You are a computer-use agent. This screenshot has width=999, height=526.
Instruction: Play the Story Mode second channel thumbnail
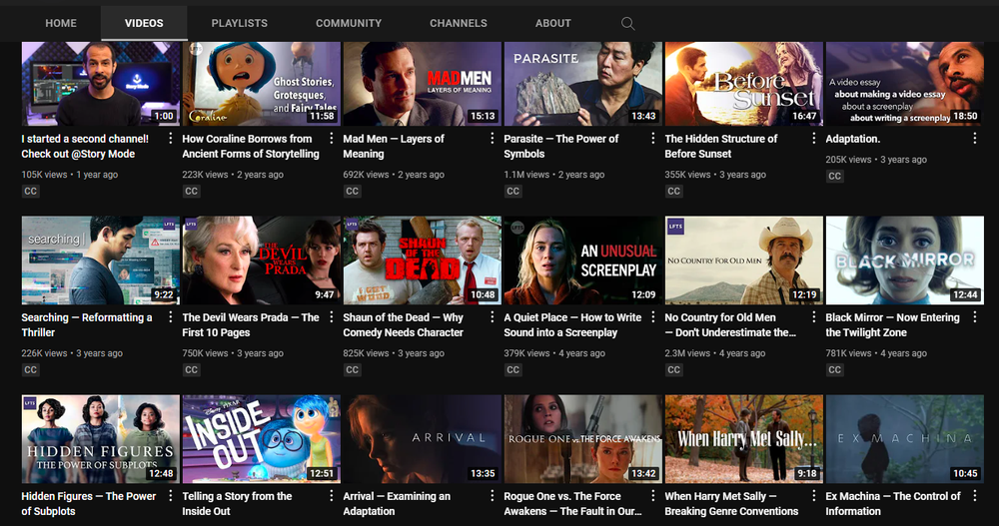(101, 84)
